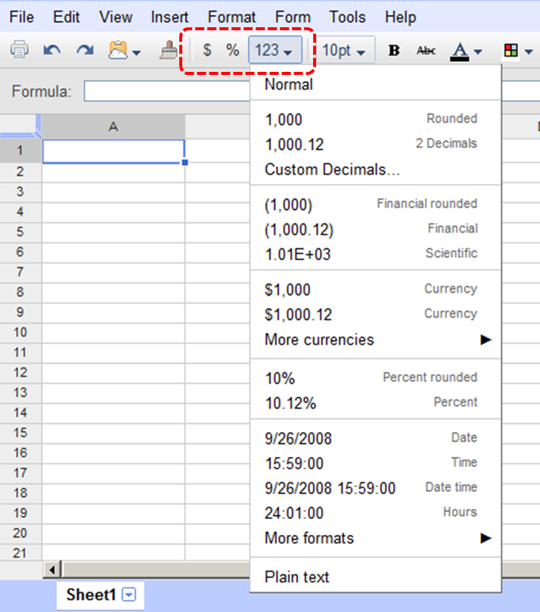Choose $1,000.12 Currency format
This screenshot has width=540, height=612.
click(375, 314)
